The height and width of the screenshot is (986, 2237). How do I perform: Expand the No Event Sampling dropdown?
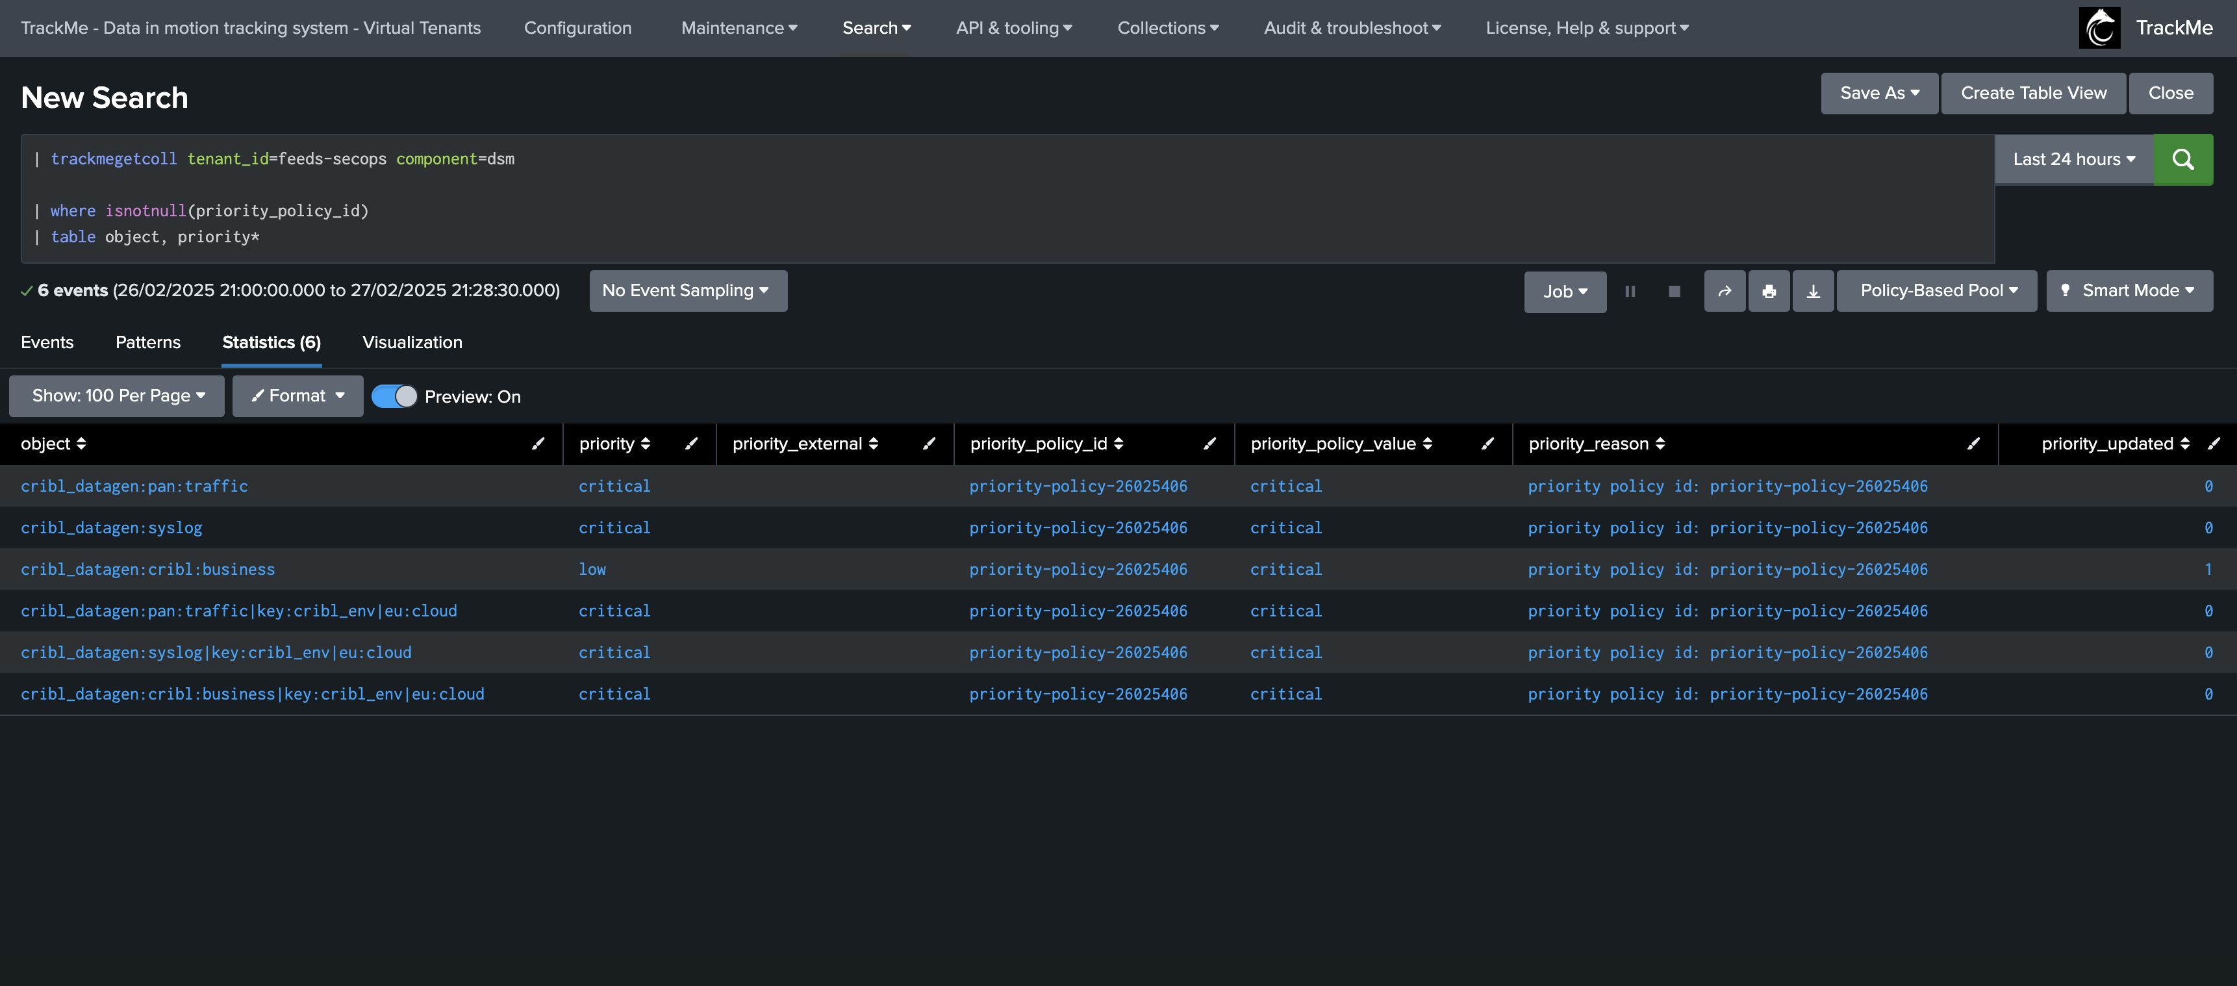[x=688, y=291]
